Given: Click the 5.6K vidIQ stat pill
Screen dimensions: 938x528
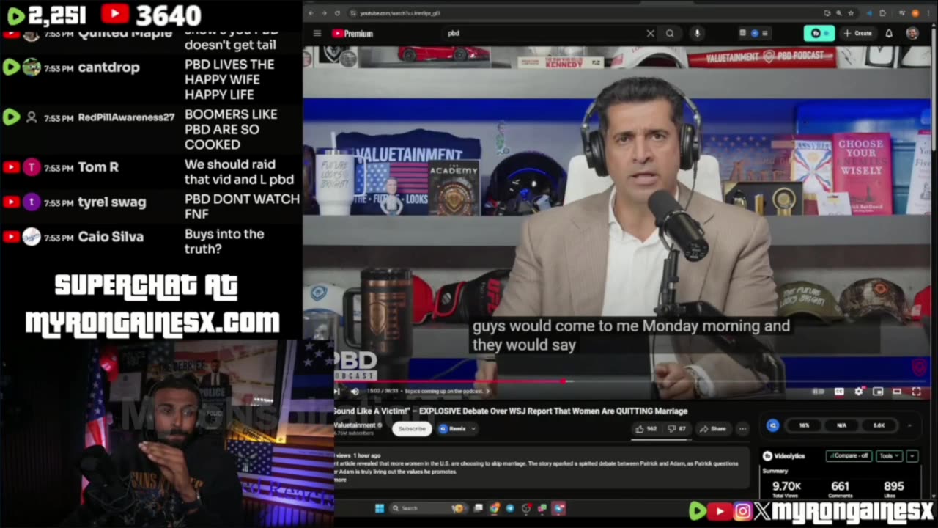Looking at the screenshot, I should [x=879, y=425].
